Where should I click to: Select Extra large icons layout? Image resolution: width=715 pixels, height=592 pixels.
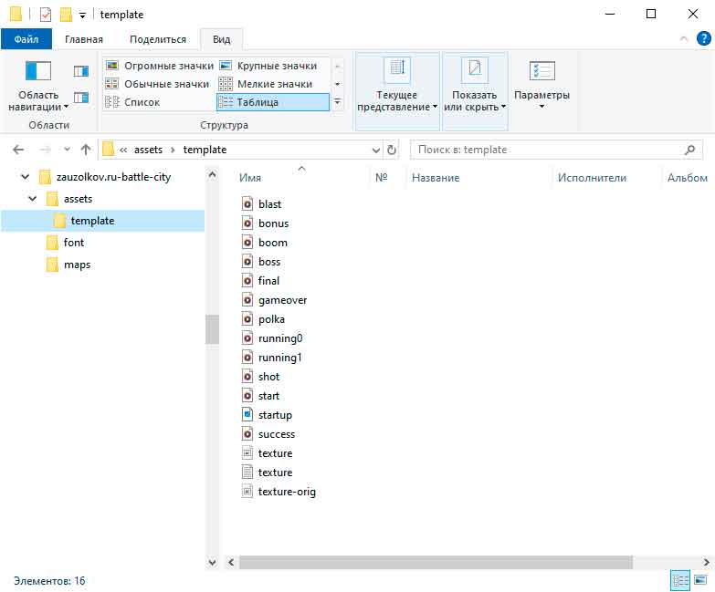(160, 66)
